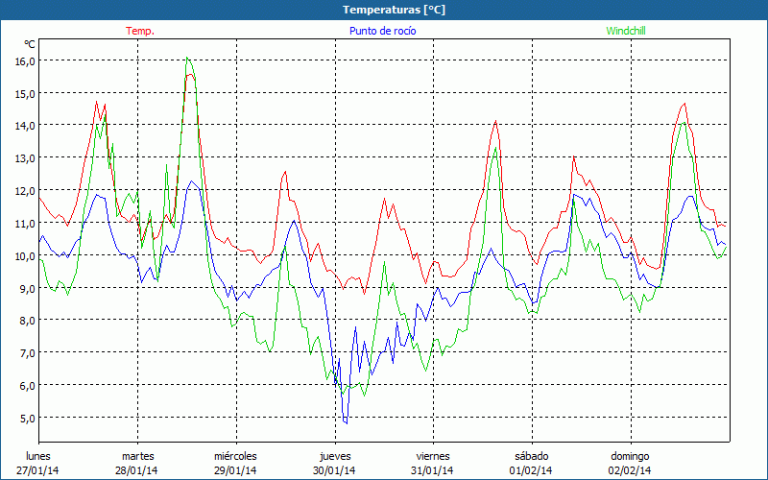Click the "27/01/14" date label
Screen dimensions: 768x480
pyautogui.click(x=38, y=470)
